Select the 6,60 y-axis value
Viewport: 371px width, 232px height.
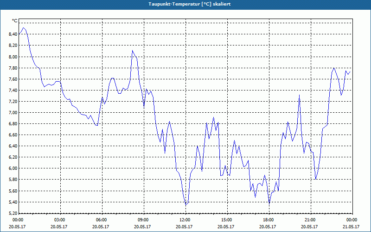coord(13,135)
